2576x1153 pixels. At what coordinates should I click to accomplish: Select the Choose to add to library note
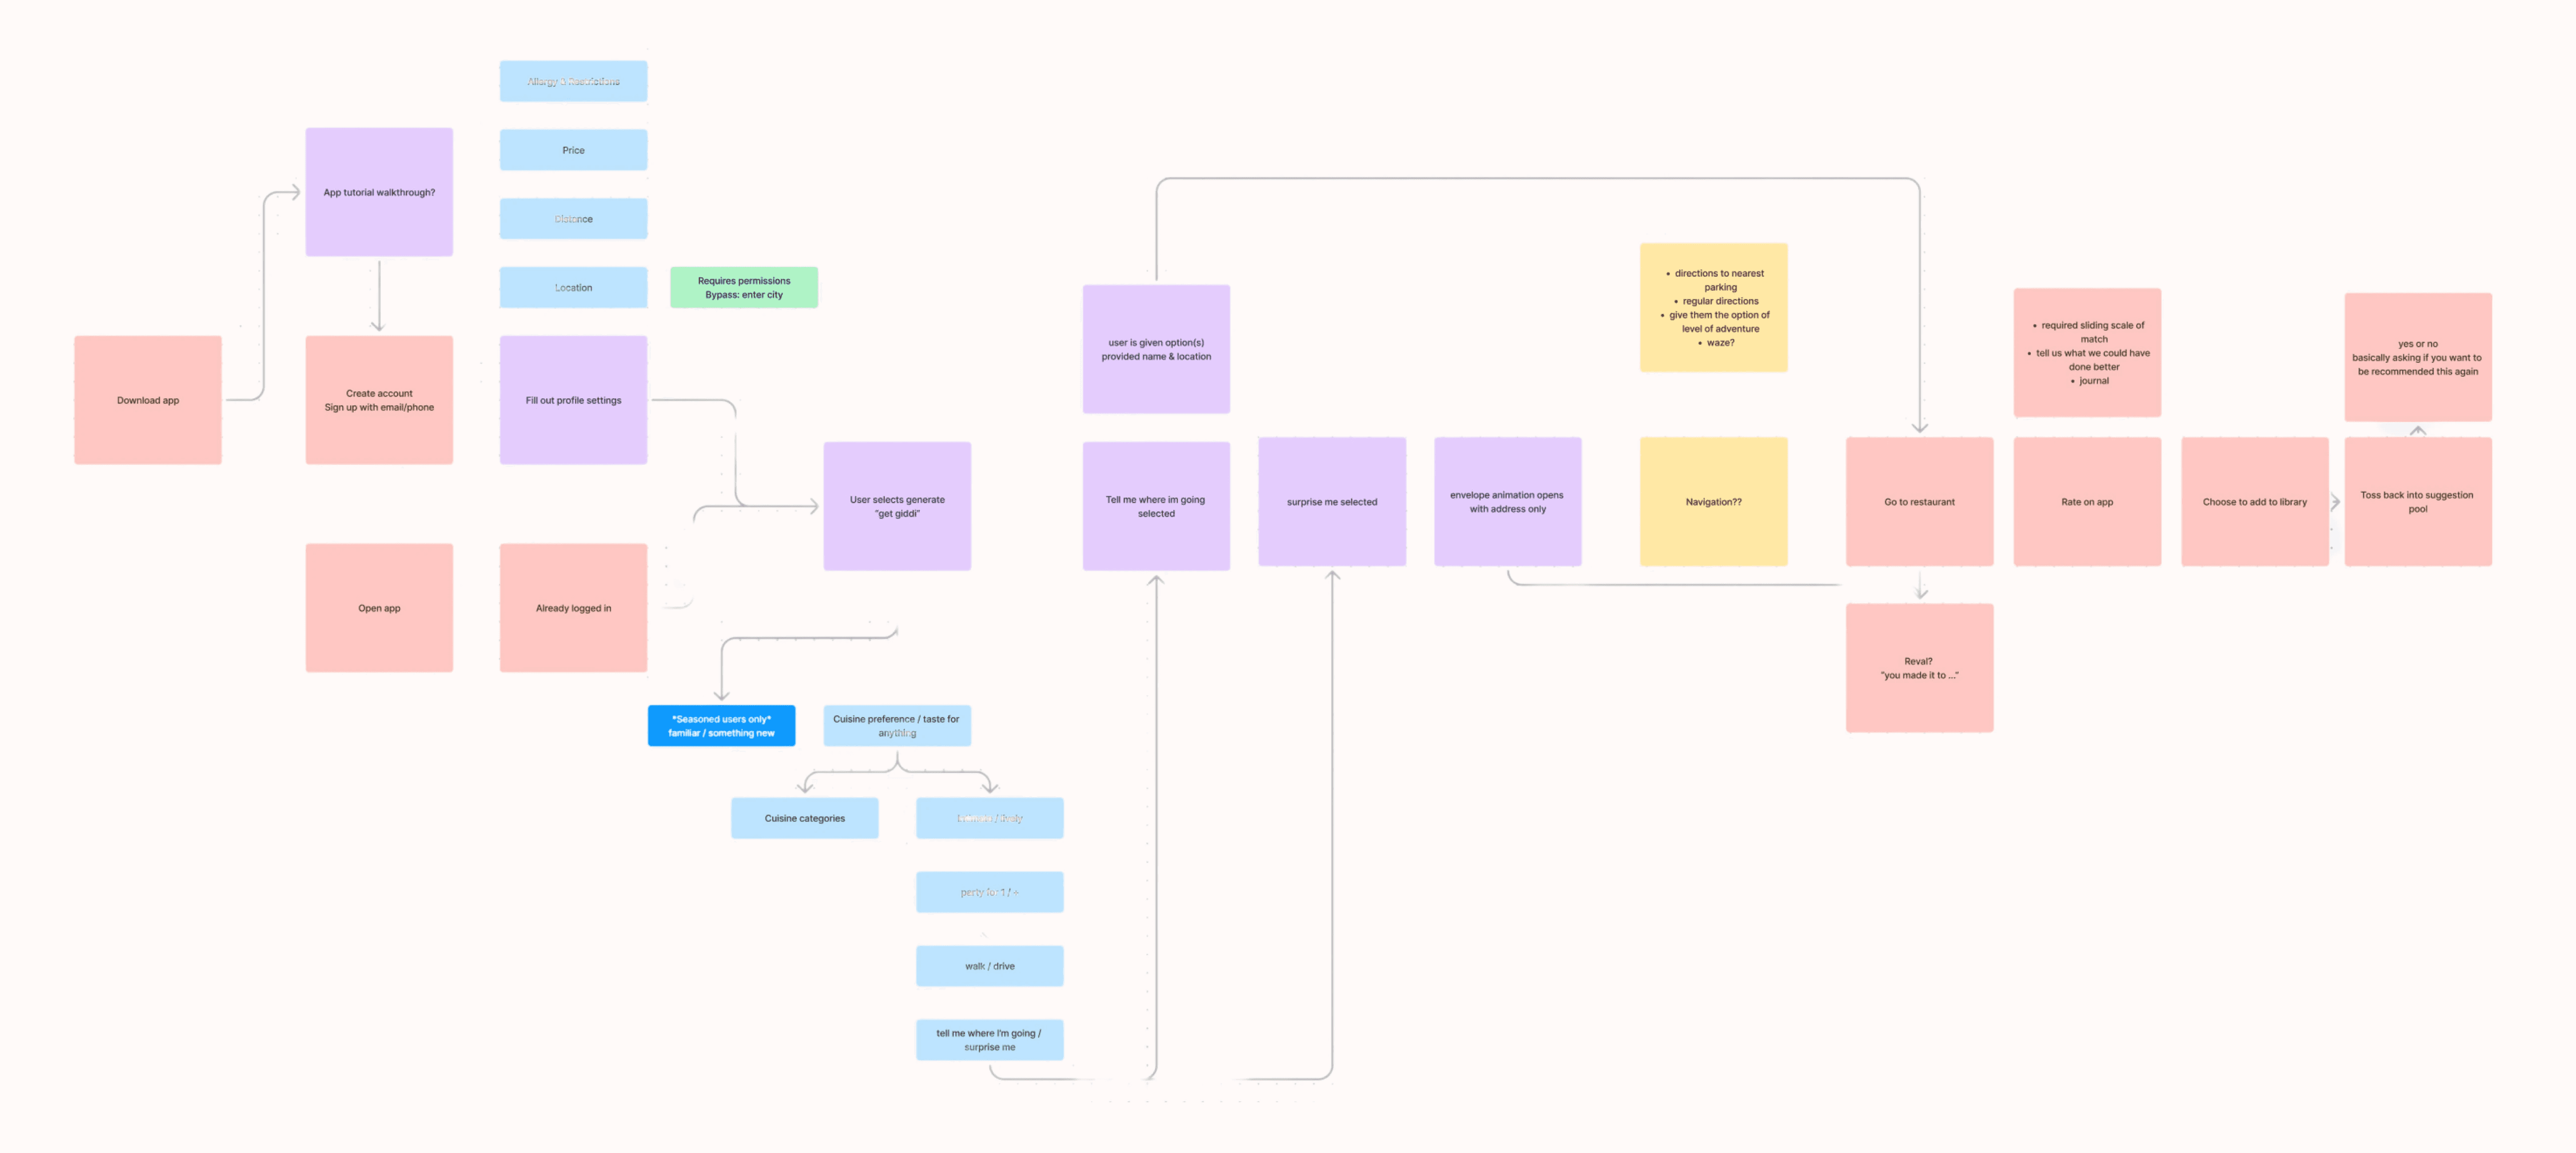click(2254, 502)
